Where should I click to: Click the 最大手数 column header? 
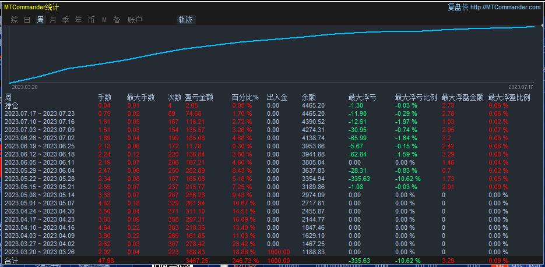pos(141,98)
